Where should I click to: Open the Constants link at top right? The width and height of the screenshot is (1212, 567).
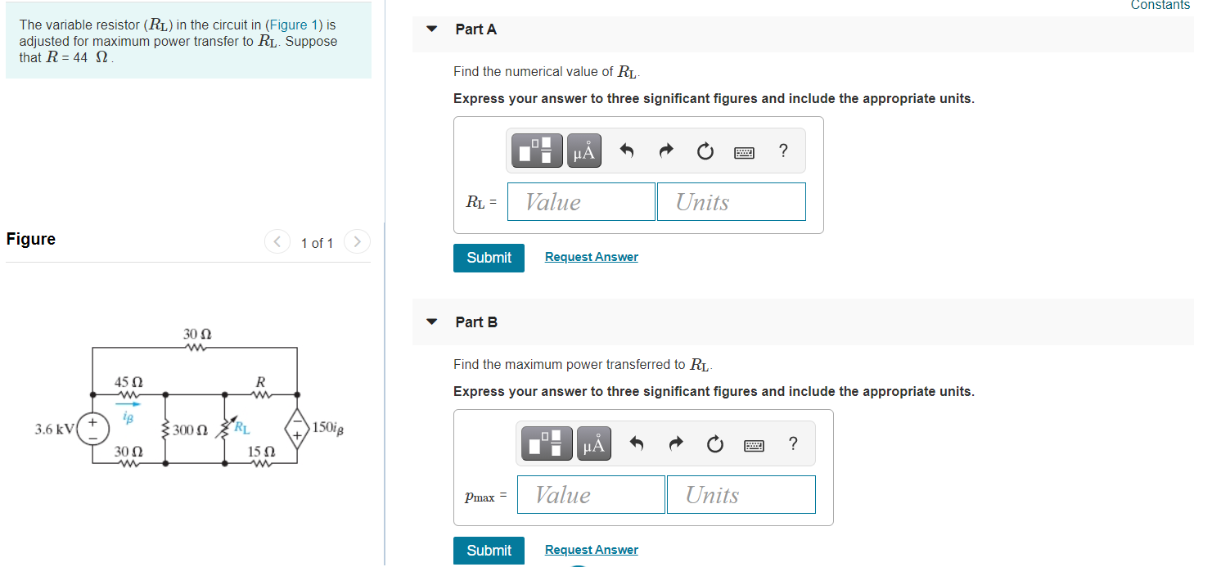1160,6
